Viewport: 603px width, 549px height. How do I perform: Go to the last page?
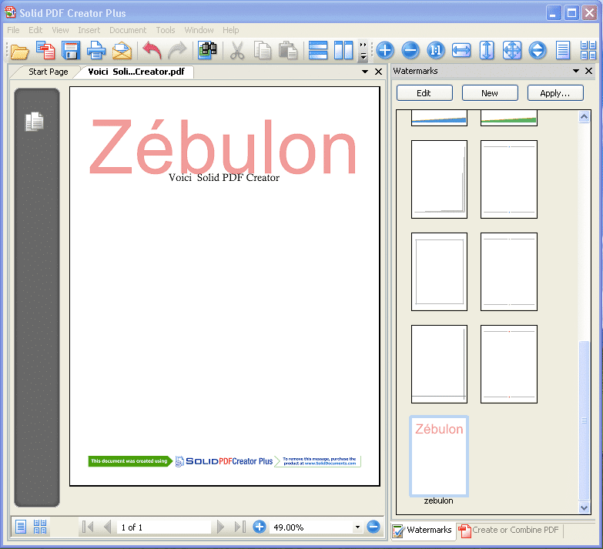240,527
